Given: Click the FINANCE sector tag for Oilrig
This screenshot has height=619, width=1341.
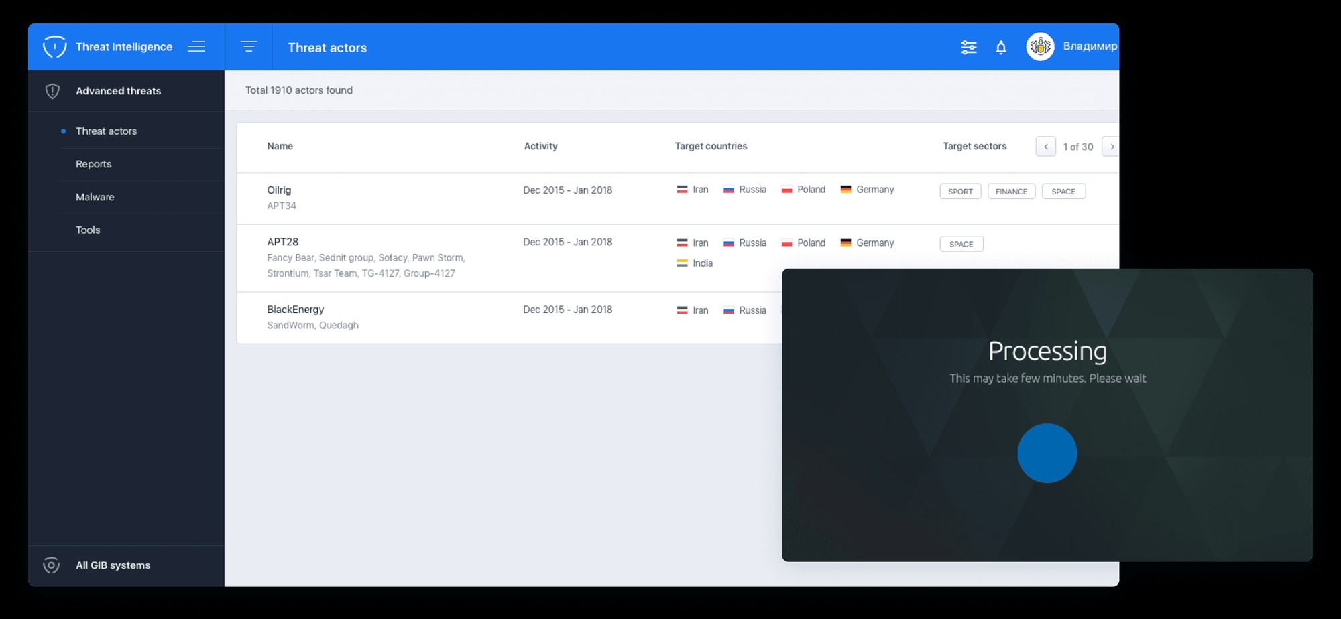Looking at the screenshot, I should coord(1011,192).
